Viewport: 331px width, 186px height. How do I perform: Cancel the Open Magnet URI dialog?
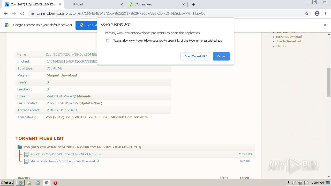tap(221, 56)
